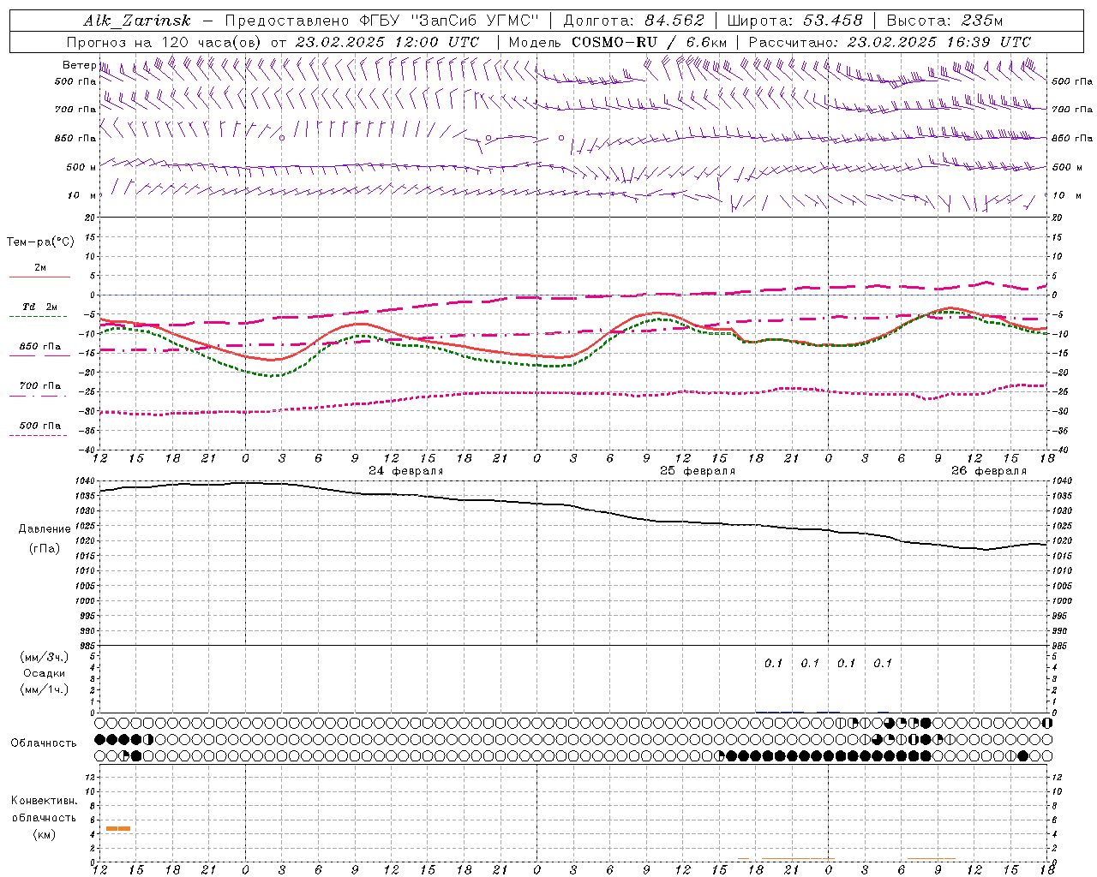The width and height of the screenshot is (1097, 877).
Task: Click the 'Конвективн.' convective cloud label
Action: tap(44, 801)
